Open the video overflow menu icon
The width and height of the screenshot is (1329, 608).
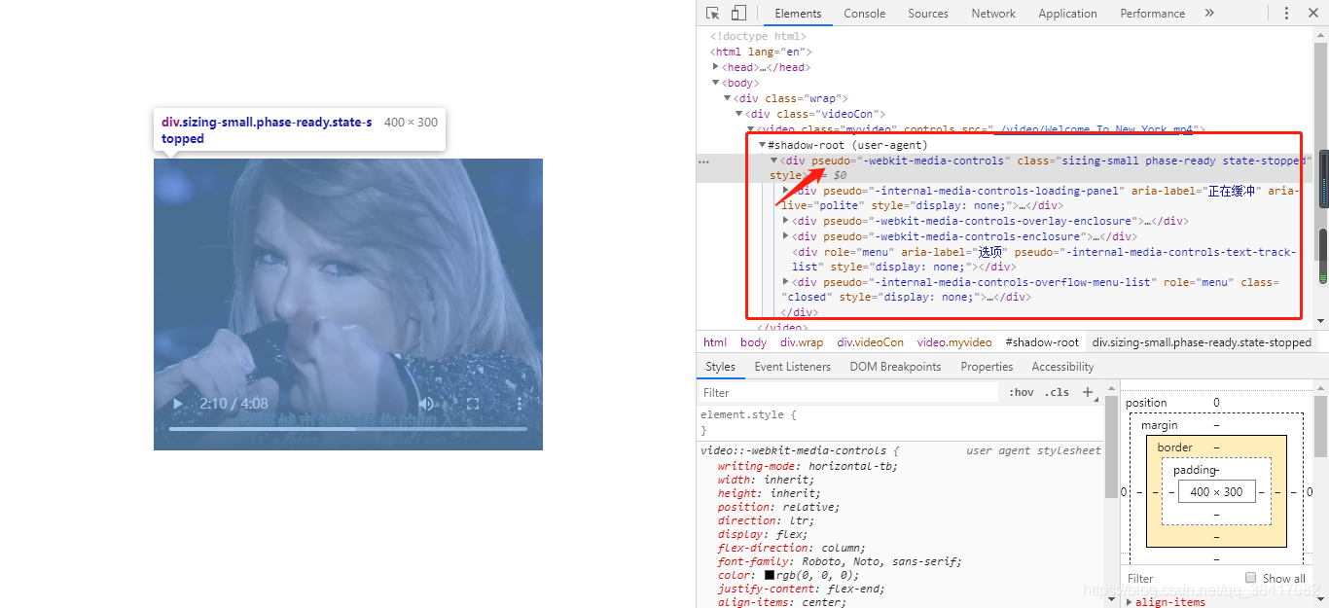point(519,404)
